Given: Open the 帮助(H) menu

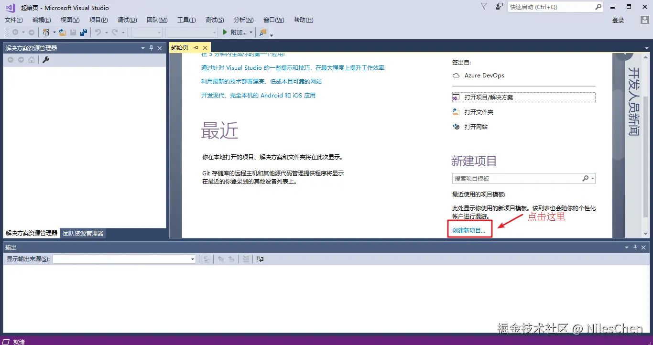Looking at the screenshot, I should (304, 20).
